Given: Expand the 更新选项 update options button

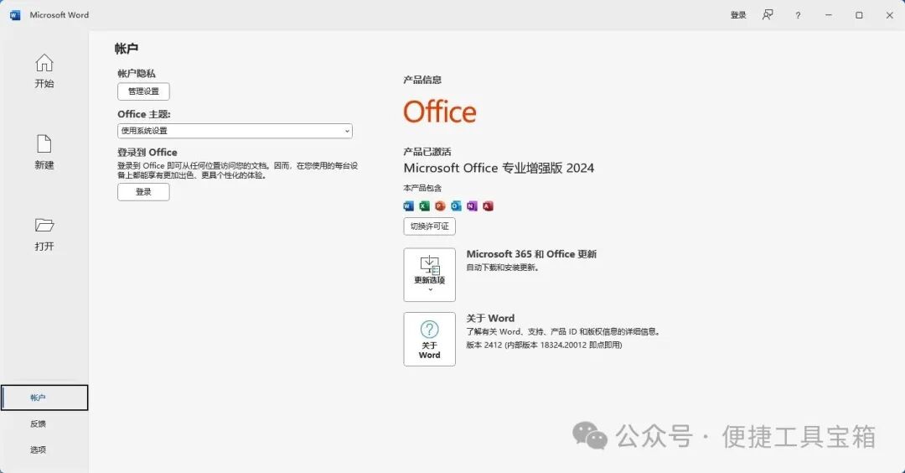Looking at the screenshot, I should coord(429,275).
